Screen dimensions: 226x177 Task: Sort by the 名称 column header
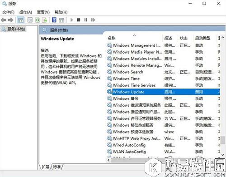[112, 38]
